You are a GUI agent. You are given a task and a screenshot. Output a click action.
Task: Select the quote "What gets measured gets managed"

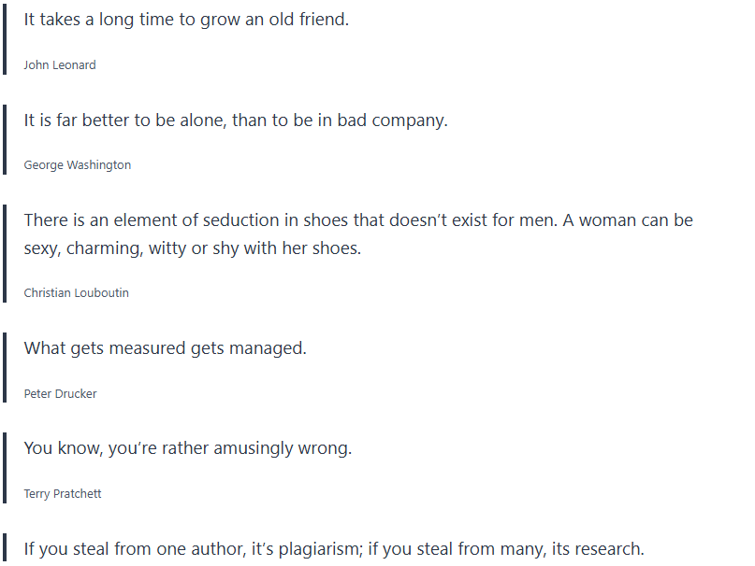pos(166,348)
